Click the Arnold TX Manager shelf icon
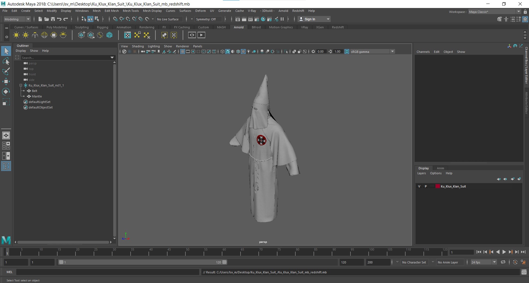Screen dimensions: 529x283 tap(128, 35)
